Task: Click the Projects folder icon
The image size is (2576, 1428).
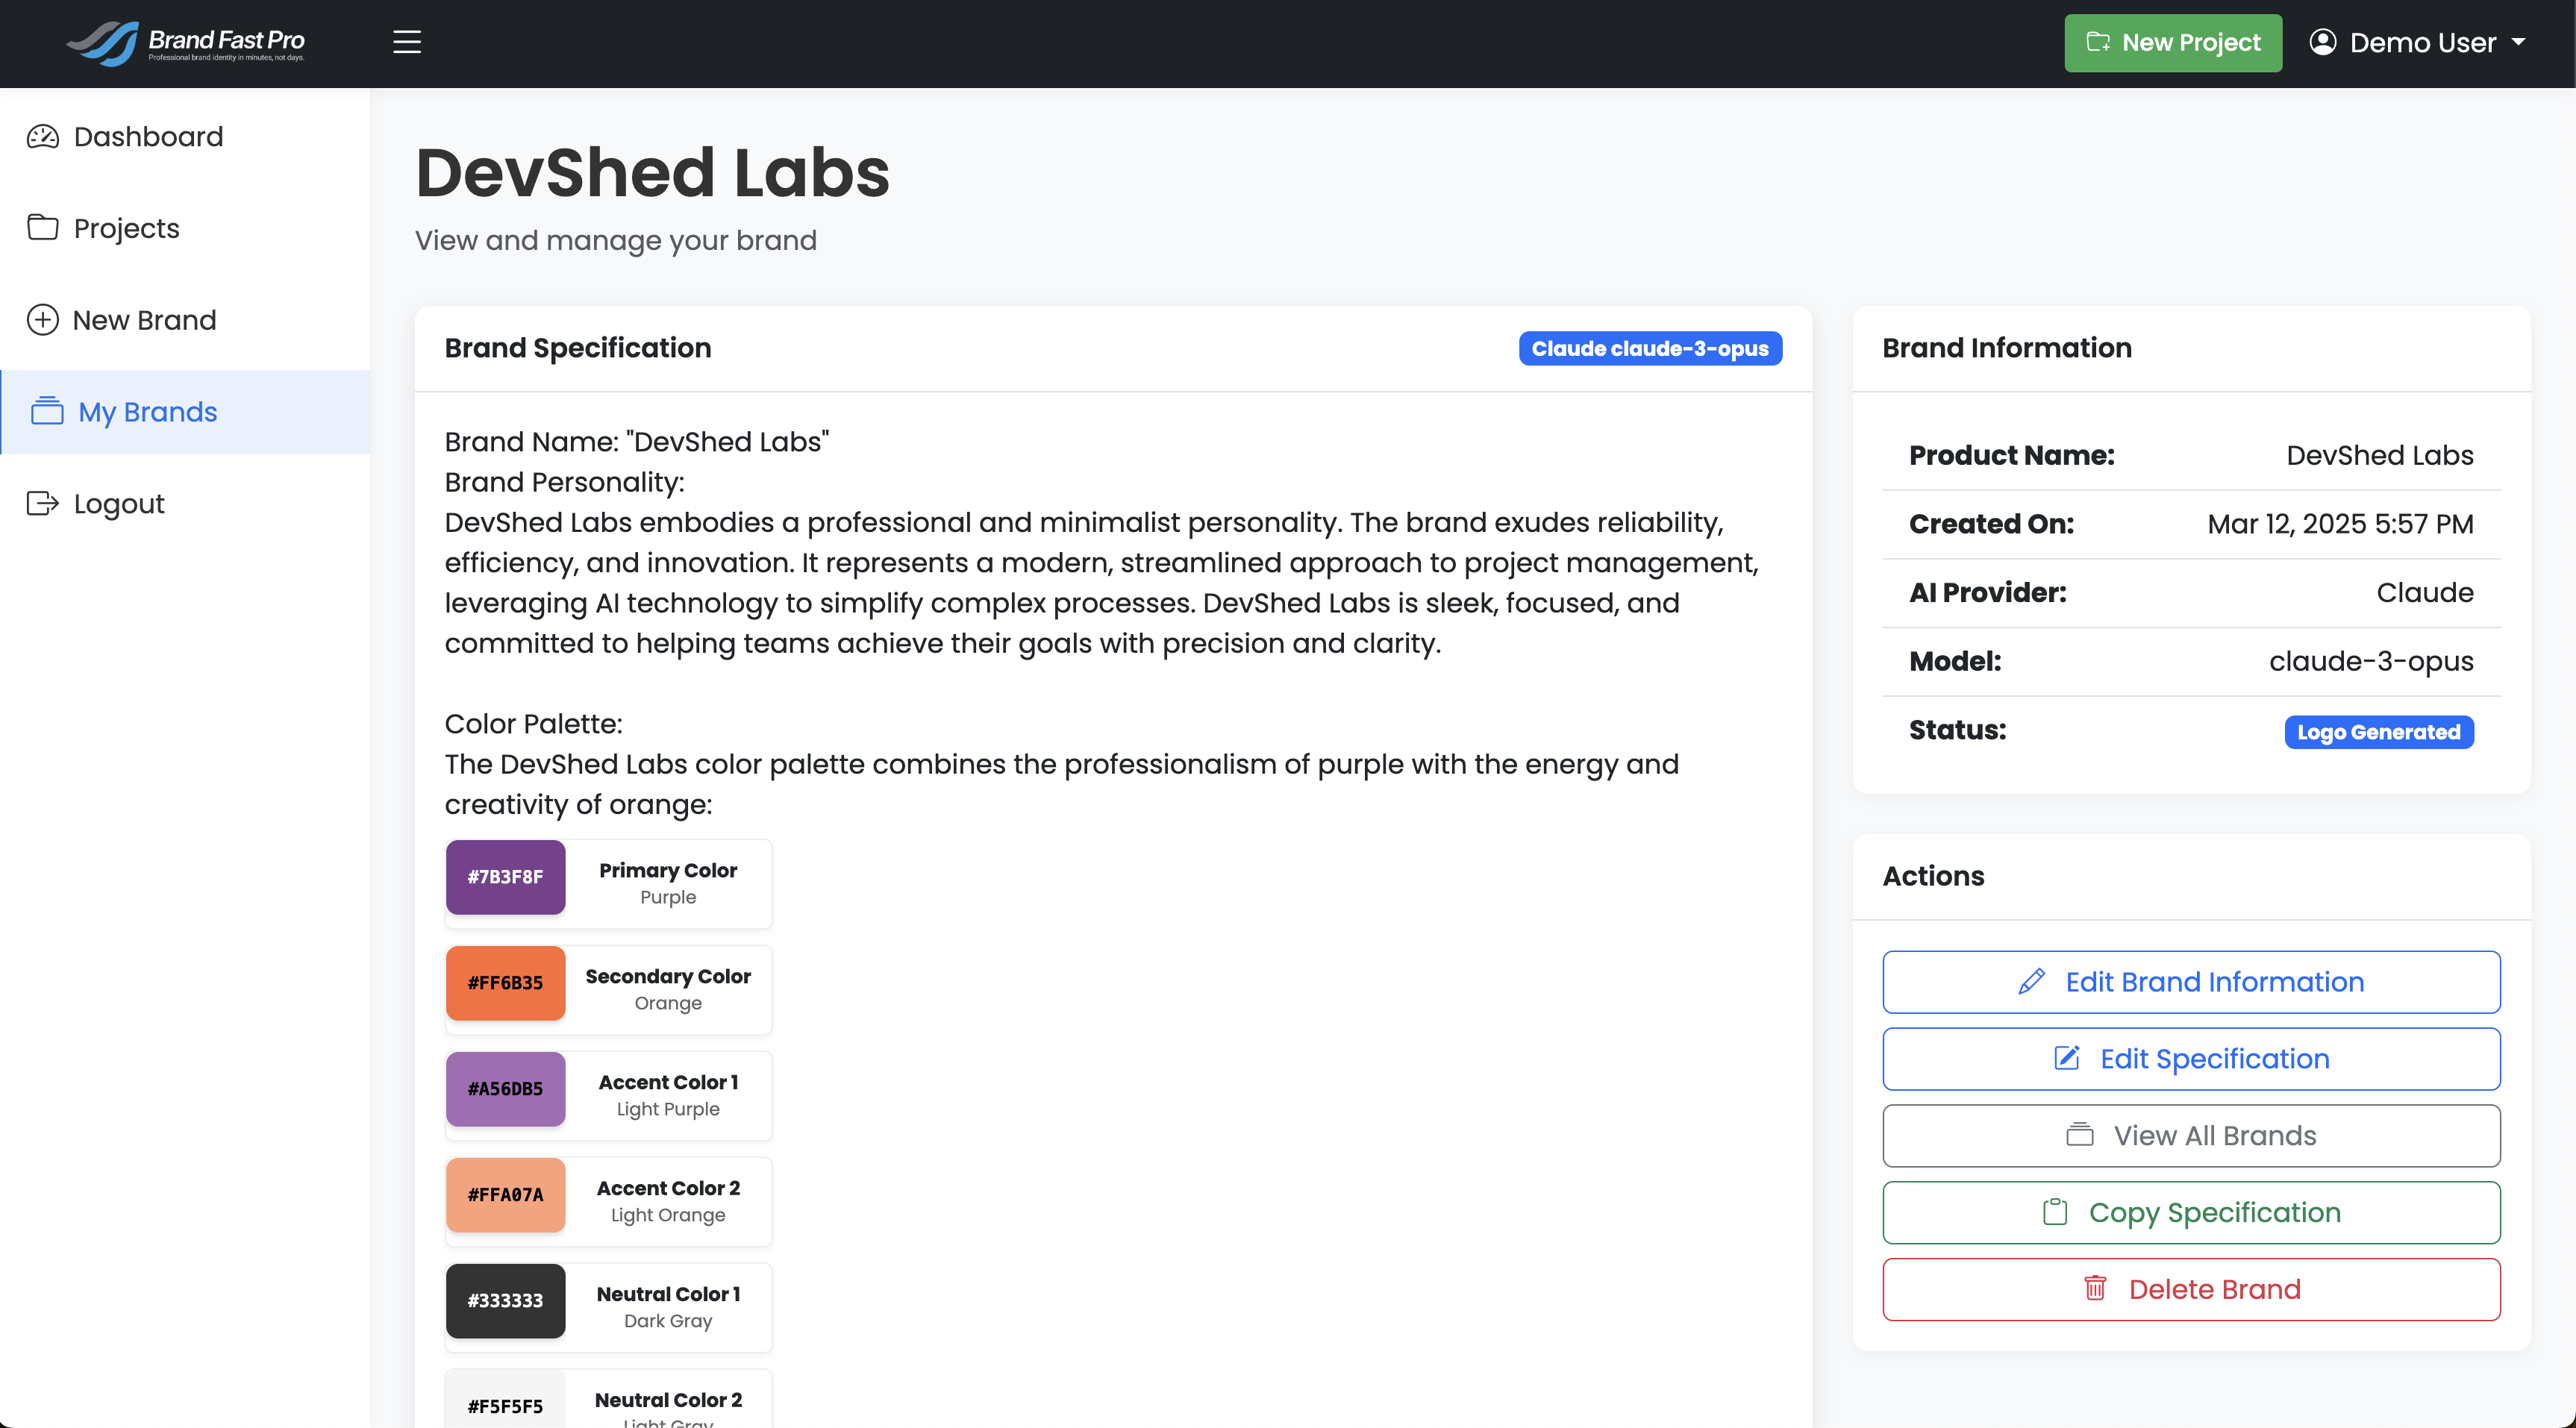Action: click(x=43, y=228)
